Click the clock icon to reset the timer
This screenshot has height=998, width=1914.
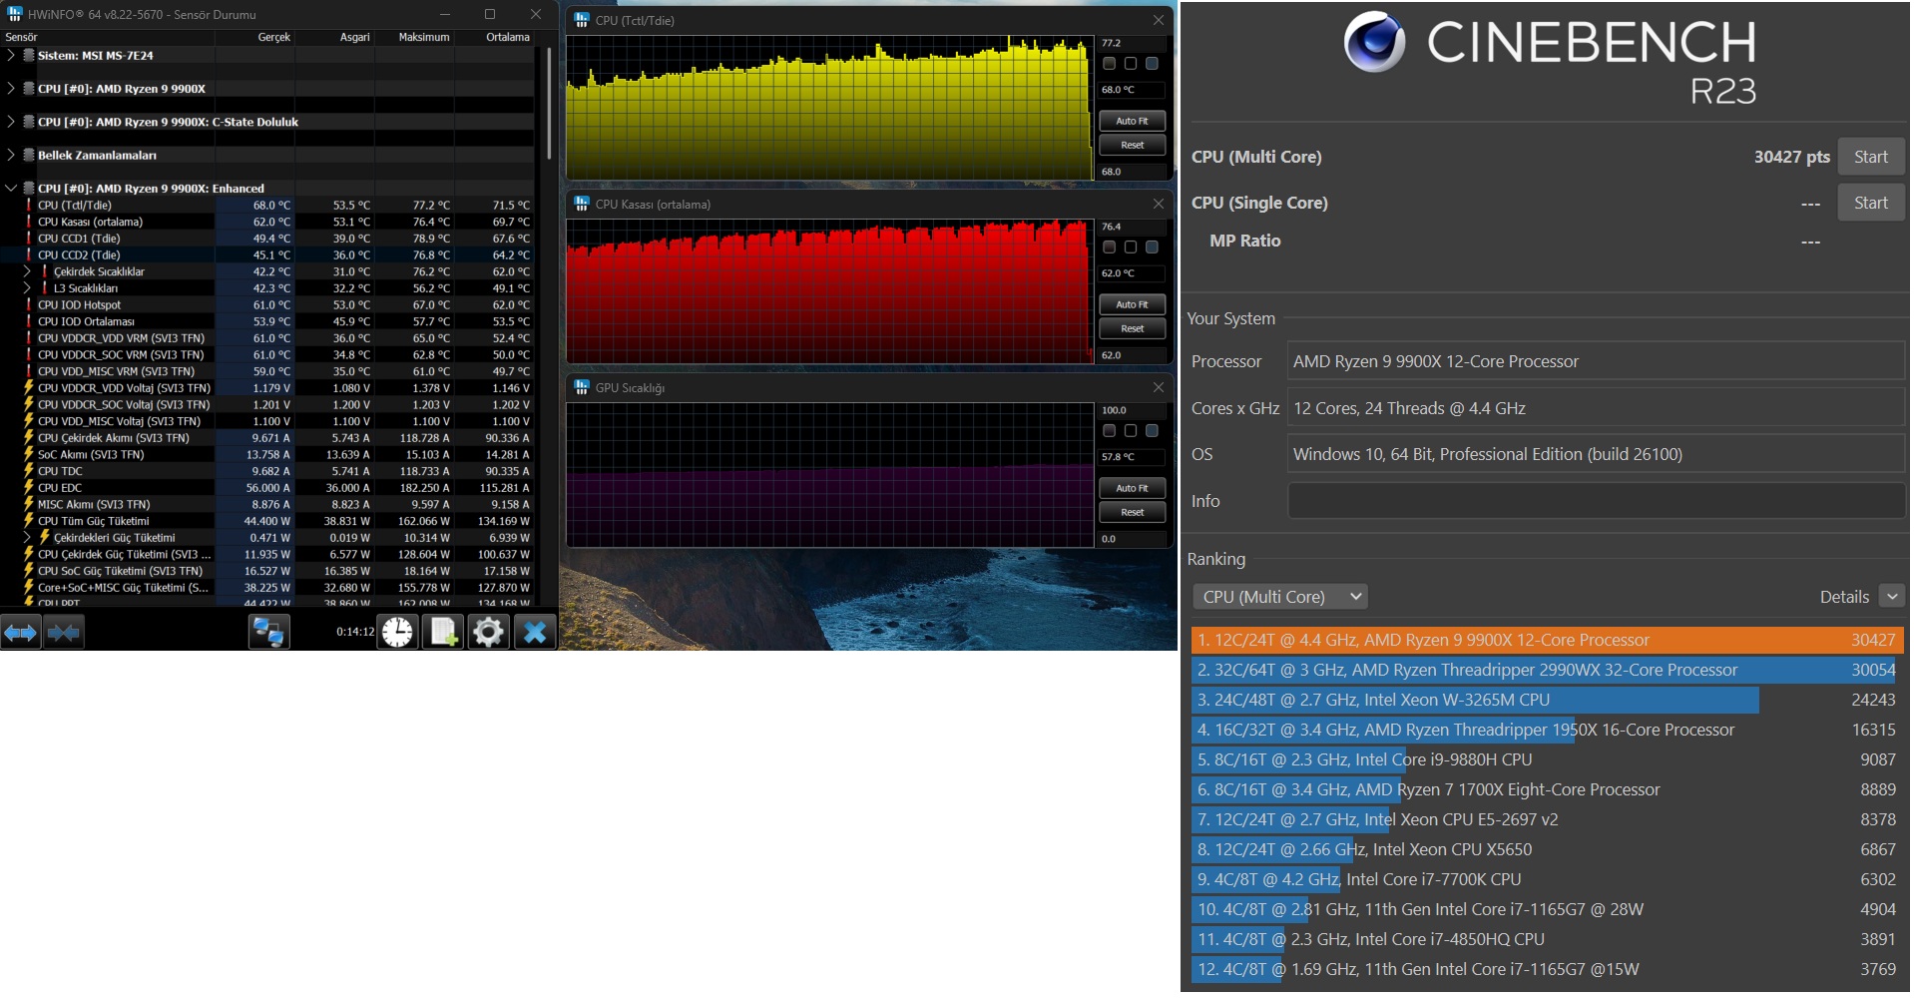[397, 632]
